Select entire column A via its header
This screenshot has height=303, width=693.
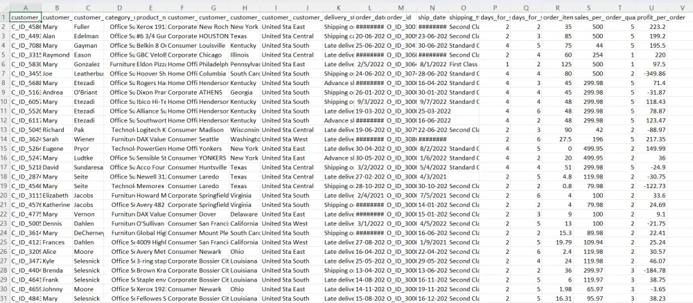[26, 8]
